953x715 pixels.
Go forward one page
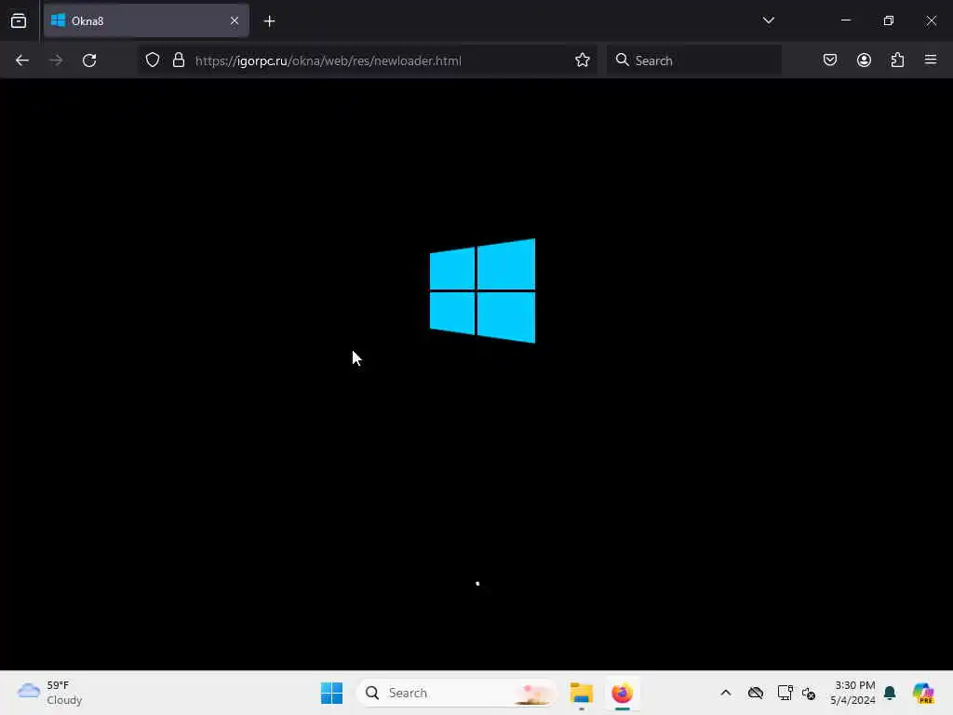click(x=55, y=61)
